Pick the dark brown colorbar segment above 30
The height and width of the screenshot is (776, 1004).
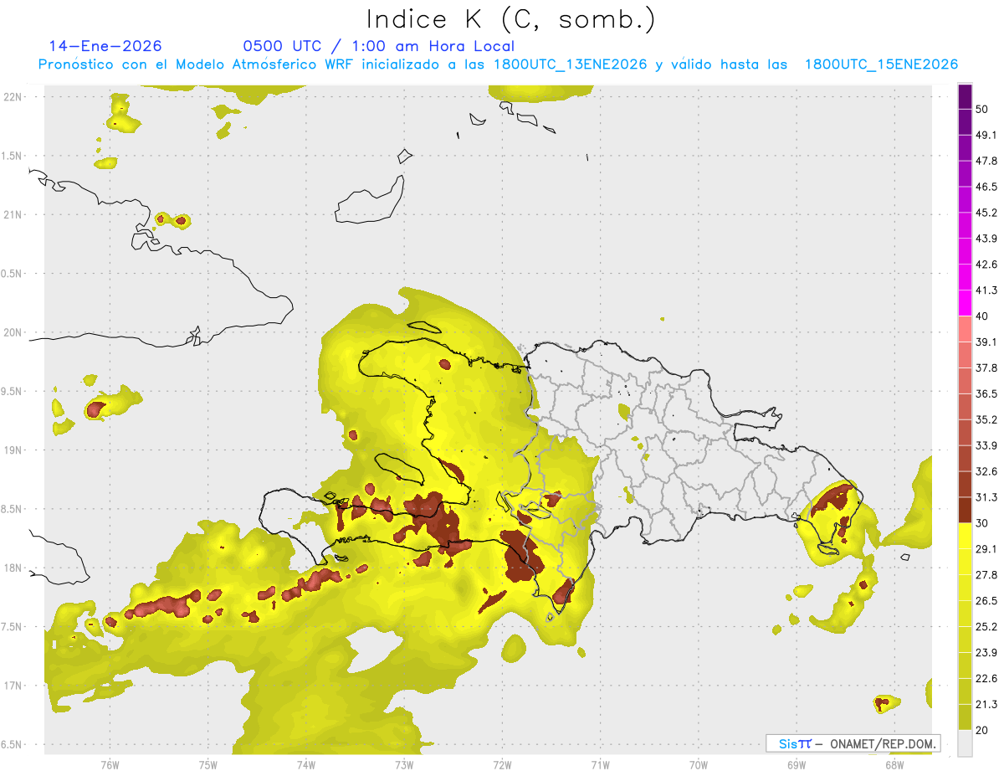point(965,511)
